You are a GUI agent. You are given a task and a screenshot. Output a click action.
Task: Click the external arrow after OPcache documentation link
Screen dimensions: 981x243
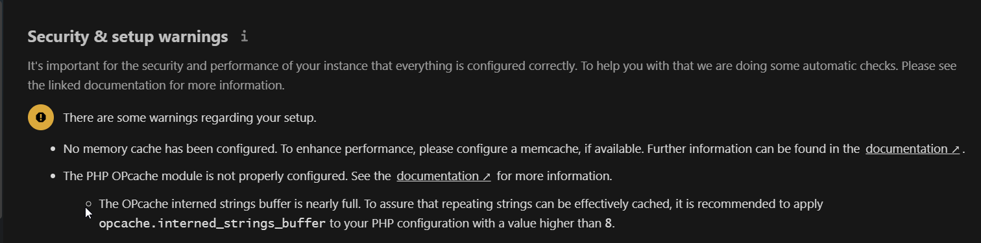click(486, 176)
